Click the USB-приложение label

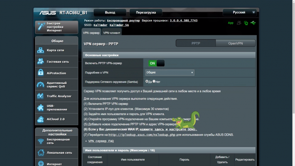pos(57,108)
